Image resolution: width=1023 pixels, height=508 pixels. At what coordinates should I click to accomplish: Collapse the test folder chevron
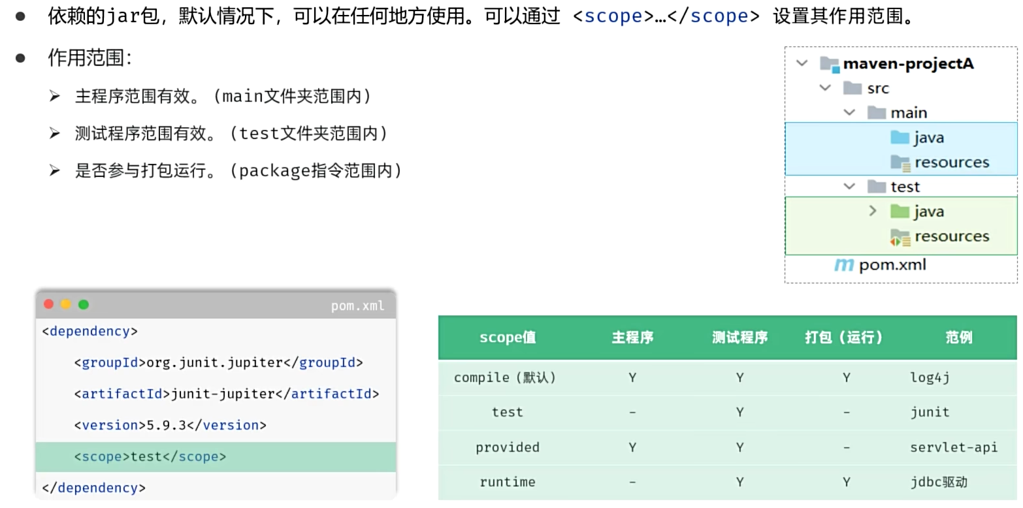click(x=849, y=187)
